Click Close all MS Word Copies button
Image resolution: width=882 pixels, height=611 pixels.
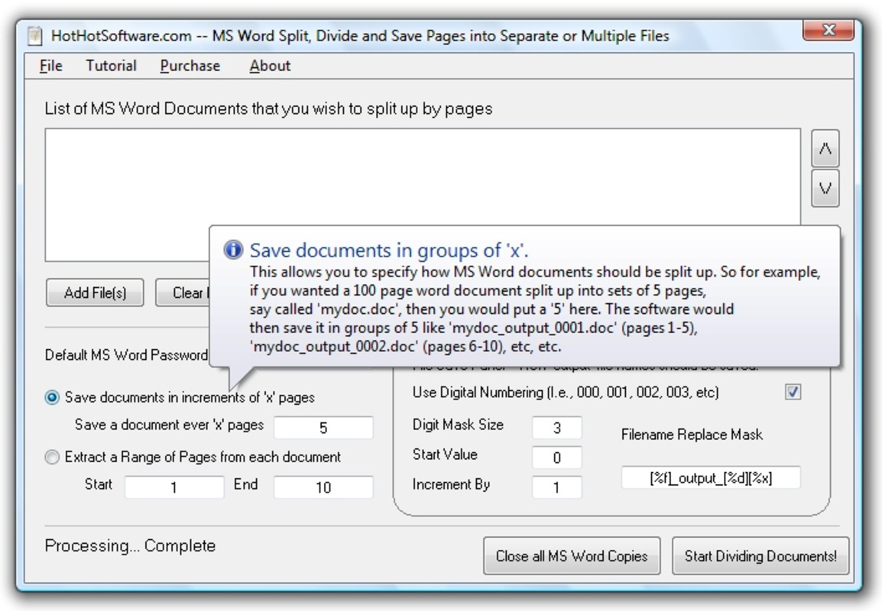pyautogui.click(x=572, y=556)
